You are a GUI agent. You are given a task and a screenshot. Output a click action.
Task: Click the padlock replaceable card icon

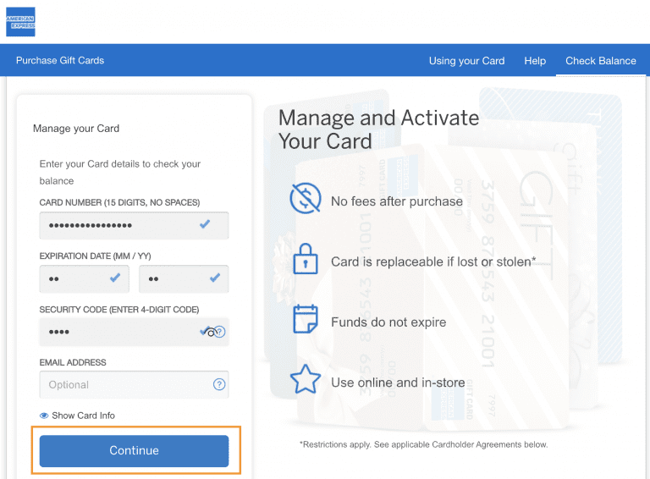pyautogui.click(x=305, y=261)
